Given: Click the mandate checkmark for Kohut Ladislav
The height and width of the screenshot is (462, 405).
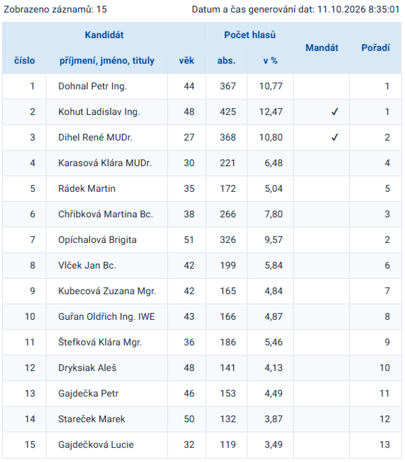Looking at the screenshot, I should tap(334, 112).
